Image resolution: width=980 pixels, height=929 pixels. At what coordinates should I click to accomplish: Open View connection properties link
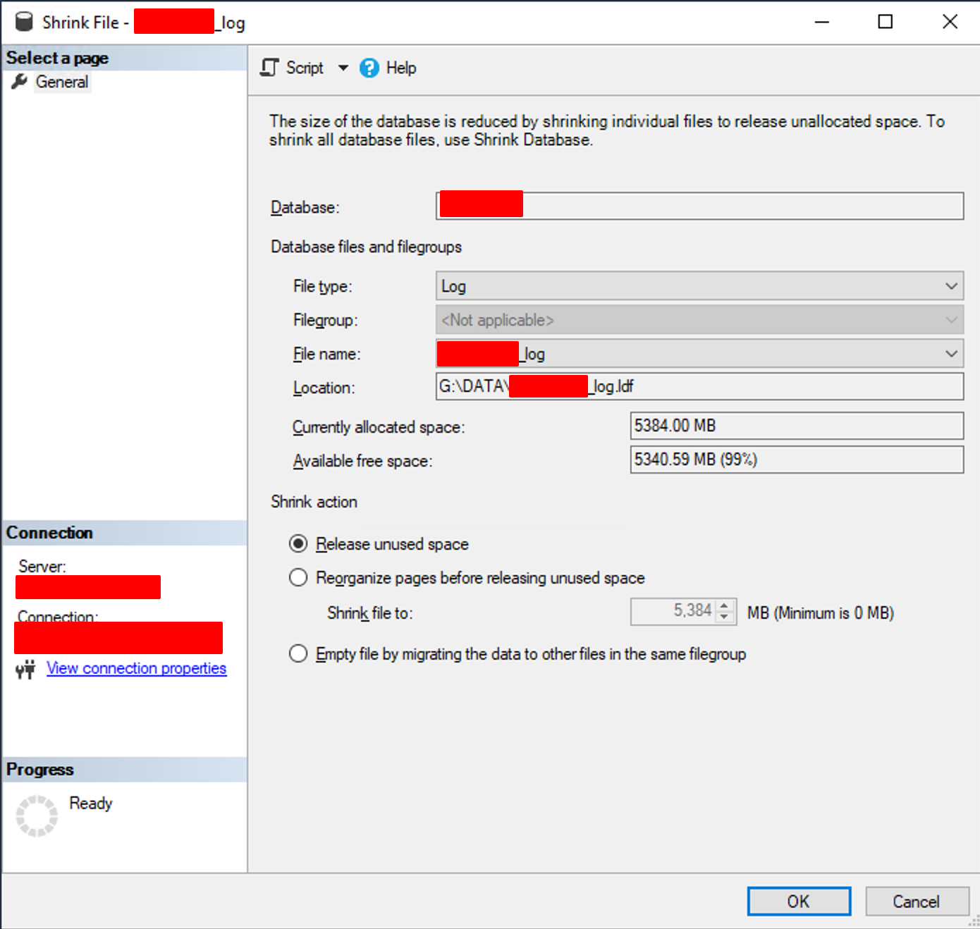(x=136, y=668)
